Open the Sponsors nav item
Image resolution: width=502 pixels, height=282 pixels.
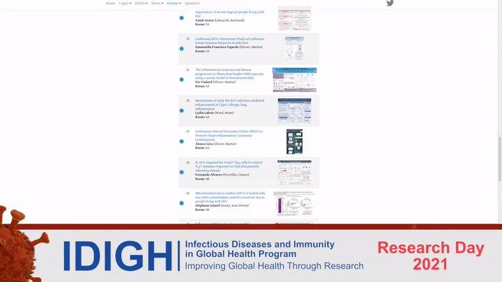[x=192, y=3]
